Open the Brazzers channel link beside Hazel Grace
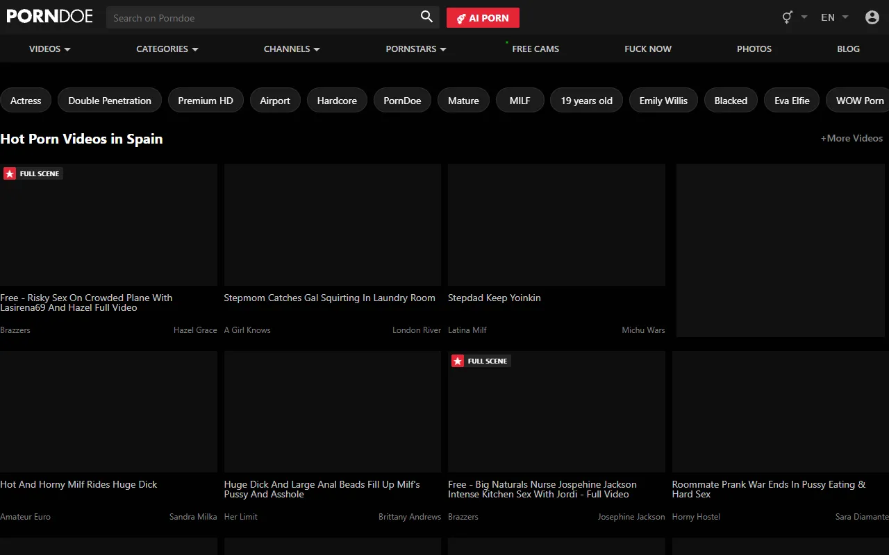 pyautogui.click(x=15, y=330)
